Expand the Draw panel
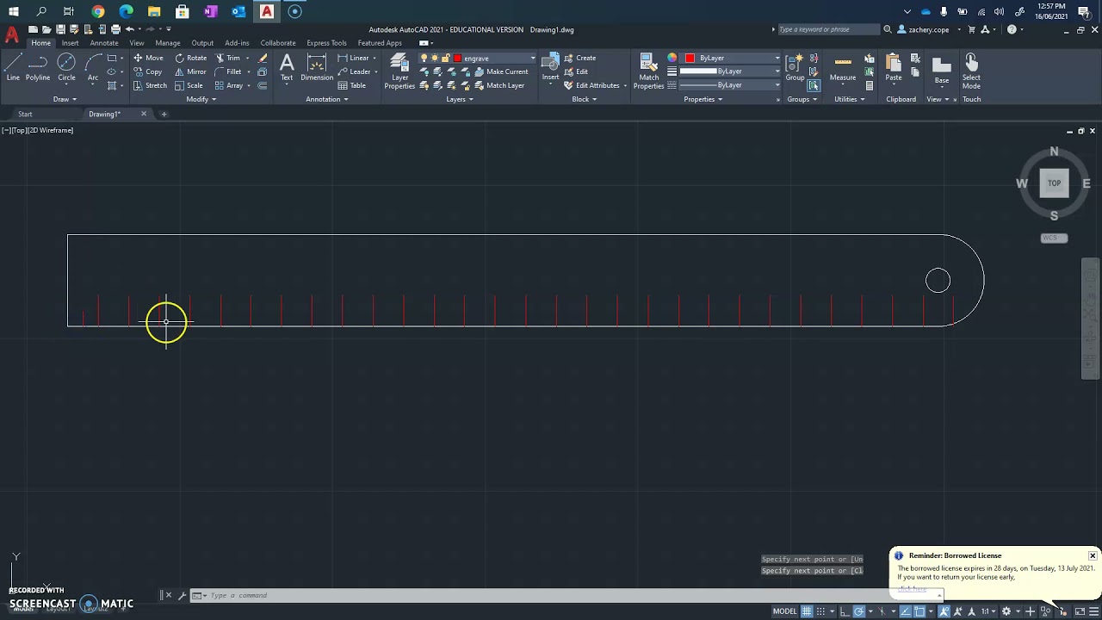This screenshot has width=1102, height=620. (65, 99)
